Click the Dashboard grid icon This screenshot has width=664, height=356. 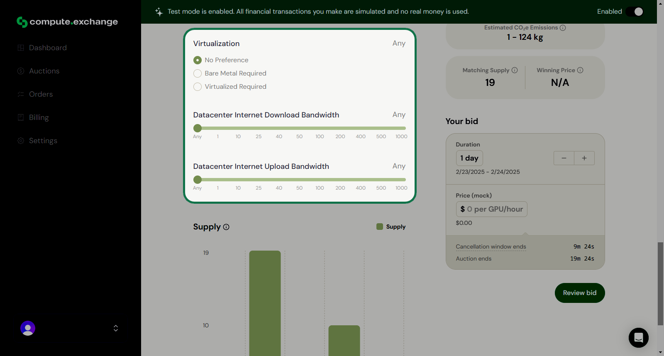point(21,48)
